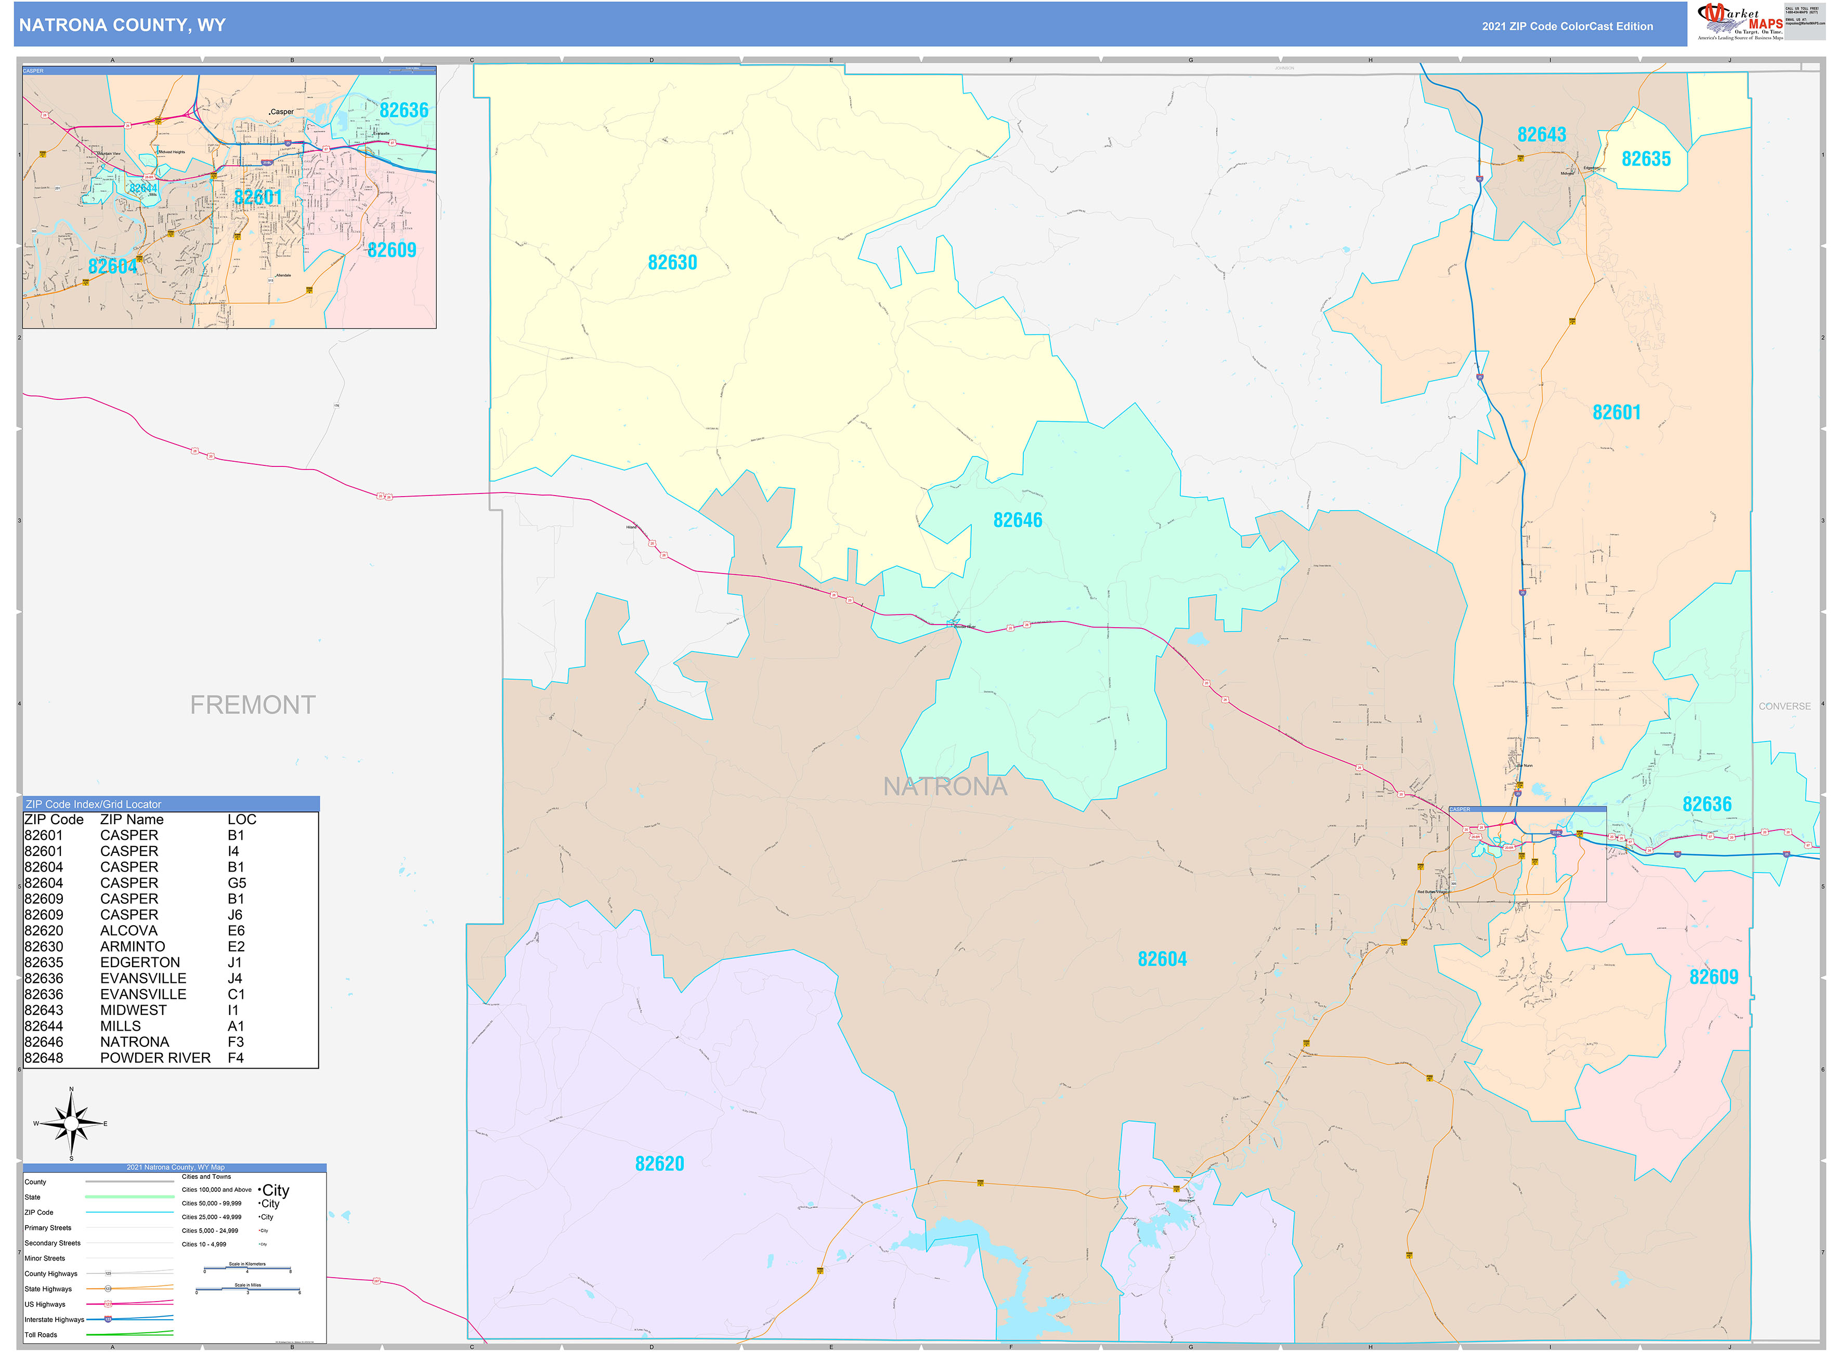Click the US Highways shield symbol in legend

(x=108, y=1305)
